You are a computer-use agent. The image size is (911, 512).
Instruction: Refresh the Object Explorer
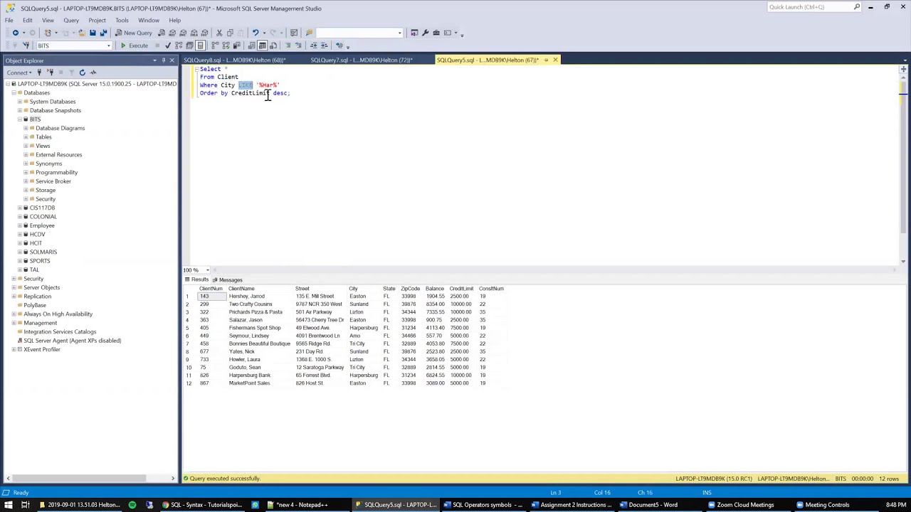pos(82,73)
